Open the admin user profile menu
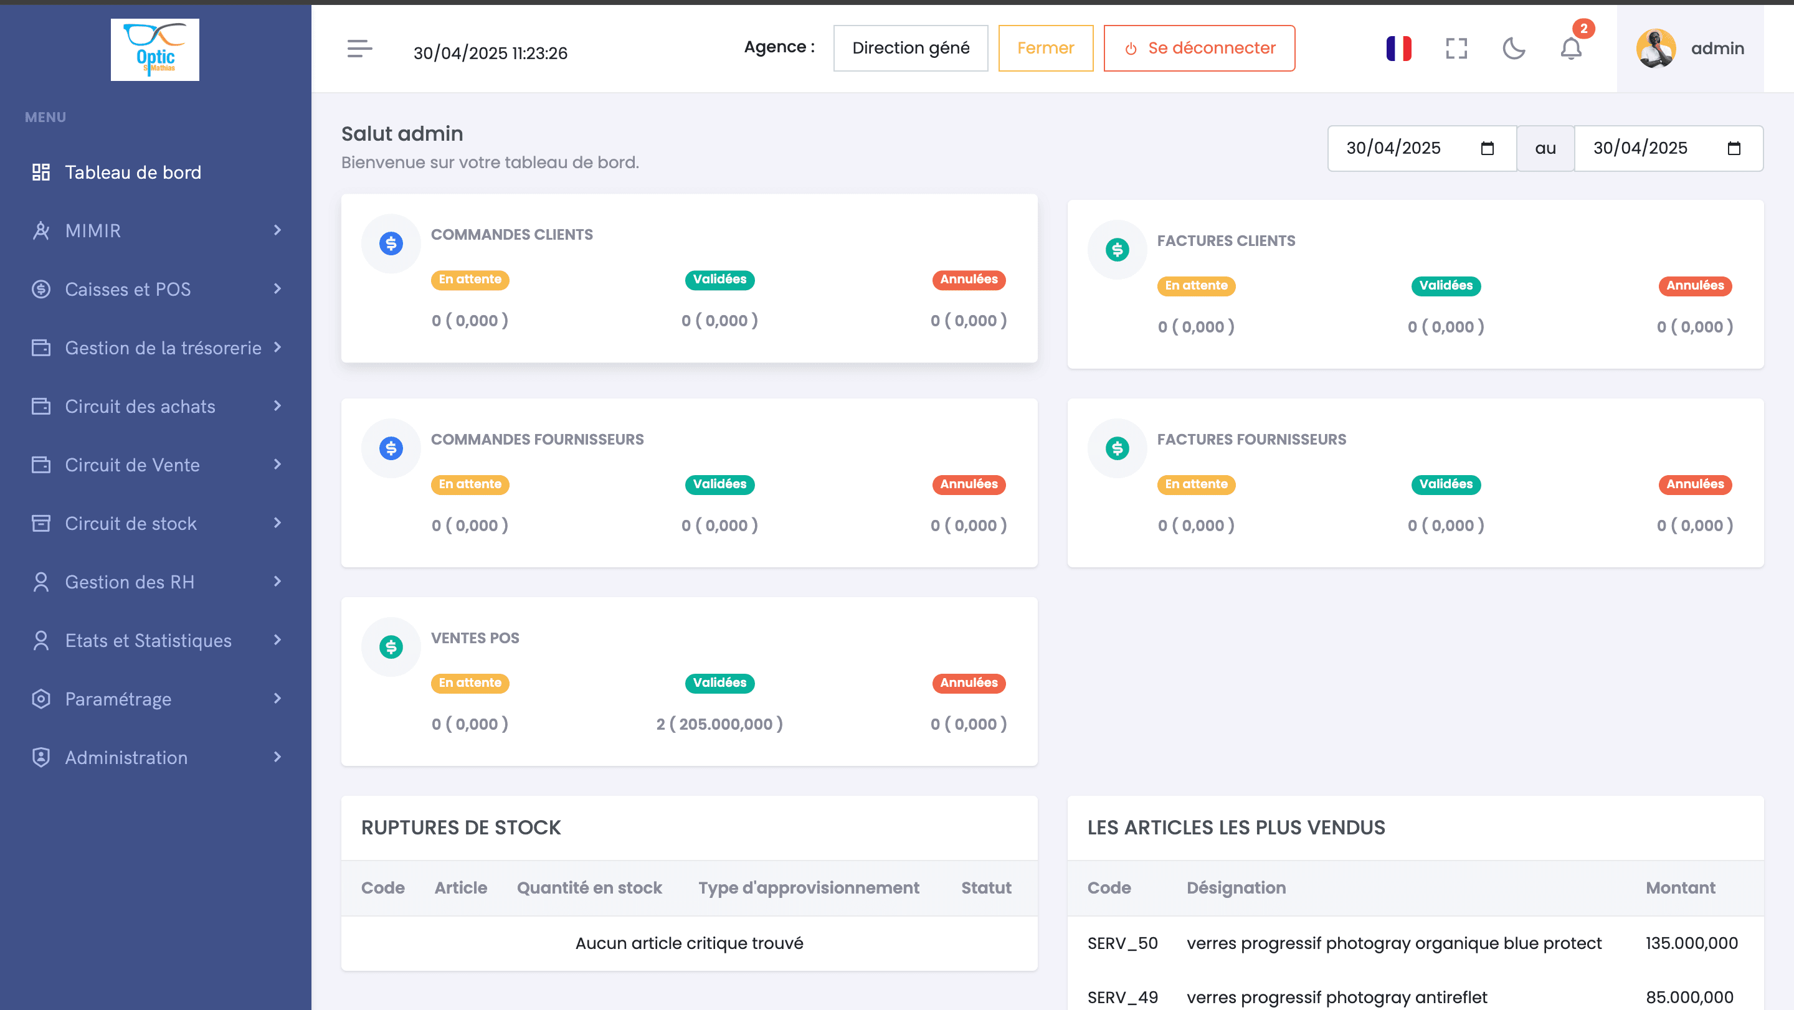Screen dimensions: 1794x1010 coord(1690,48)
